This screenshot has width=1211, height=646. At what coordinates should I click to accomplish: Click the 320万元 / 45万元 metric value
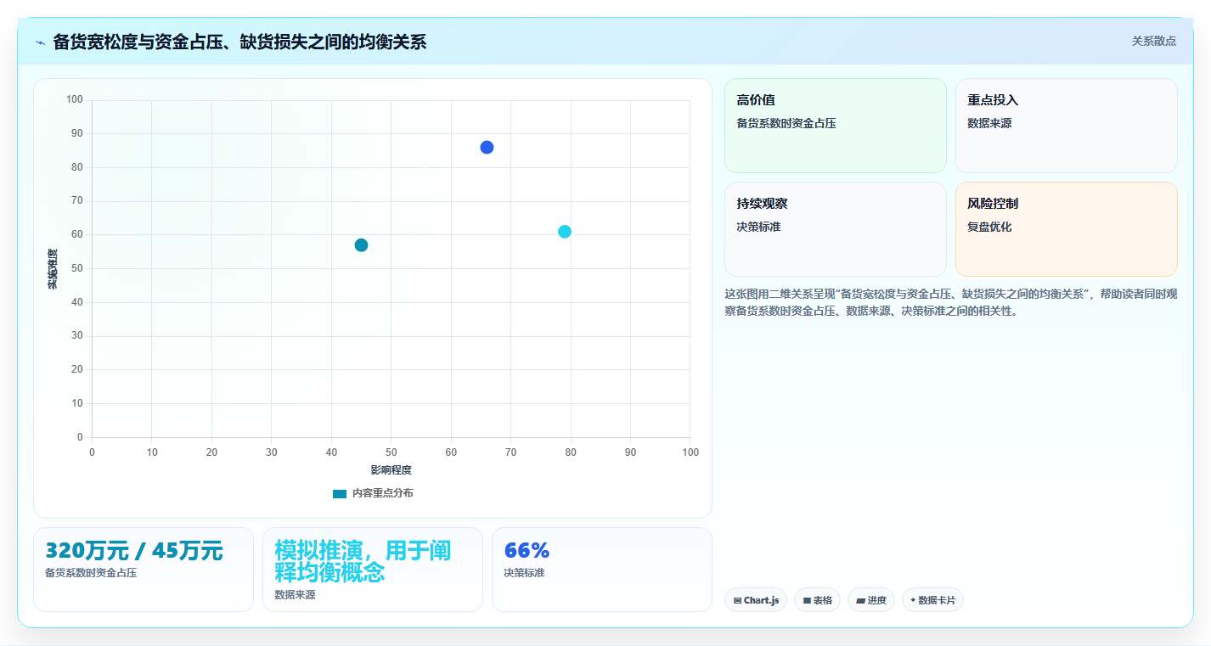pyautogui.click(x=134, y=551)
